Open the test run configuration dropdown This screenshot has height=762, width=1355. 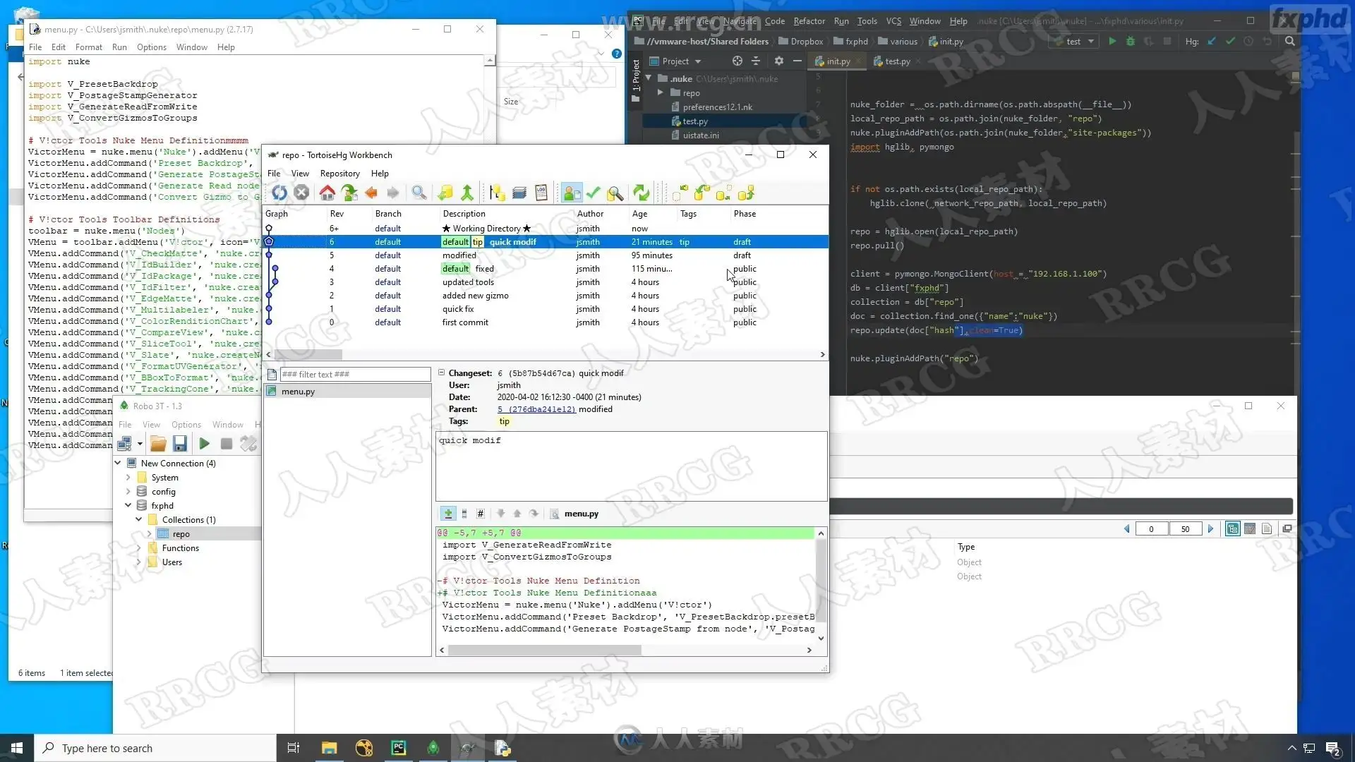tap(1080, 42)
